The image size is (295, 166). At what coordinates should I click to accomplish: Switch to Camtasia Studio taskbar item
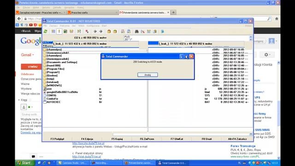point(73,163)
